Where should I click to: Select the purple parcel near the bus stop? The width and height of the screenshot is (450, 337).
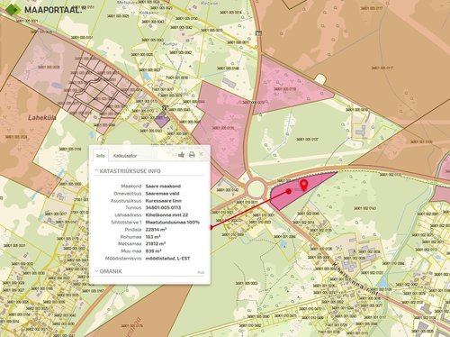pos(162,120)
